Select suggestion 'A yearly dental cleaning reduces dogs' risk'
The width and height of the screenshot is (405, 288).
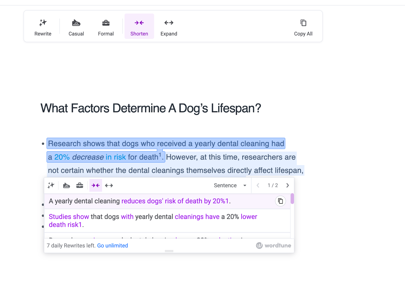coord(167,201)
